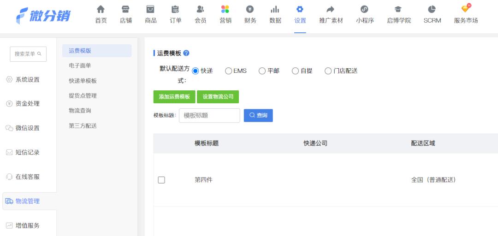Click the green 设置物流公司 button
Image resolution: width=498 pixels, height=236 pixels.
click(218, 97)
